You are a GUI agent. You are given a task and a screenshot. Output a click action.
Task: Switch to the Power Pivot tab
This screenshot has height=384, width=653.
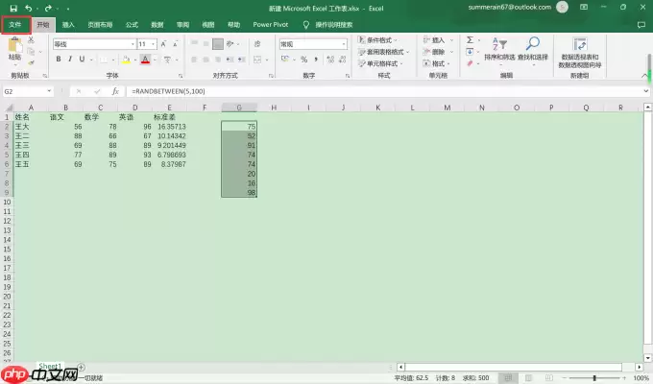[270, 25]
